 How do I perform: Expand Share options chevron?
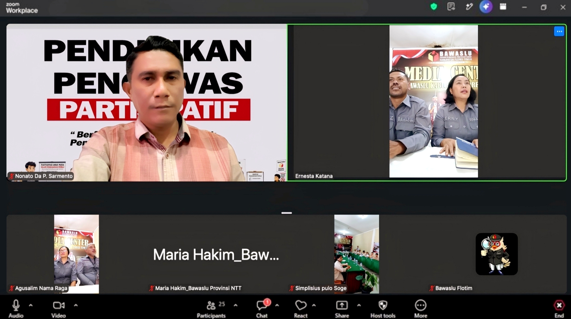coord(359,305)
